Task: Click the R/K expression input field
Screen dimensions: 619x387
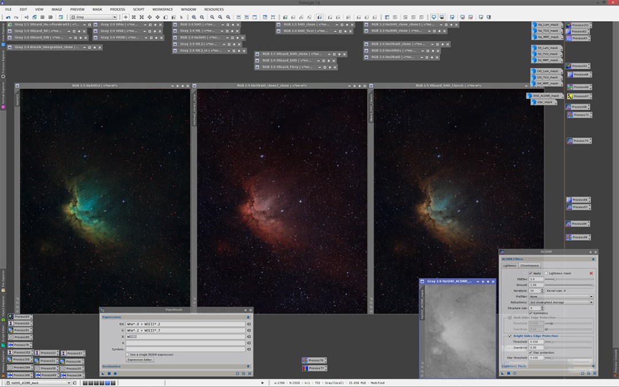Action: 185,324
